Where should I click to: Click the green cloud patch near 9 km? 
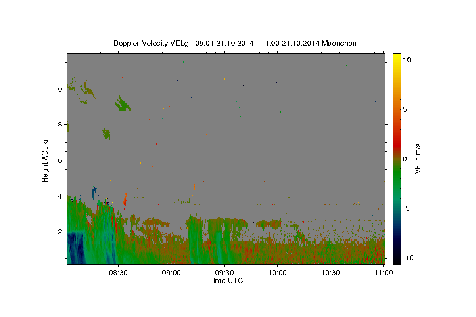[123, 103]
